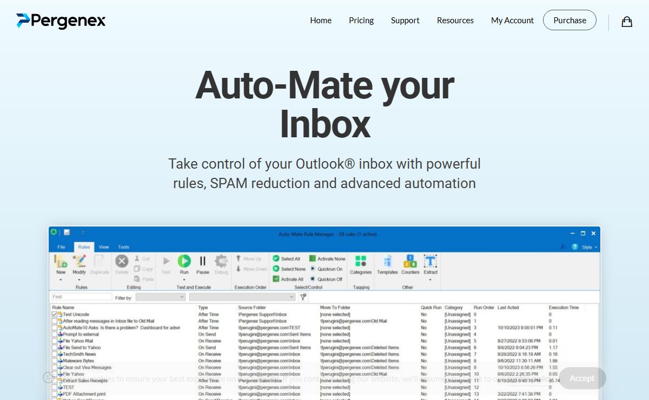Viewport: 649px width, 400px height.
Task: Expand the arrow under Extract button
Action: (x=431, y=280)
